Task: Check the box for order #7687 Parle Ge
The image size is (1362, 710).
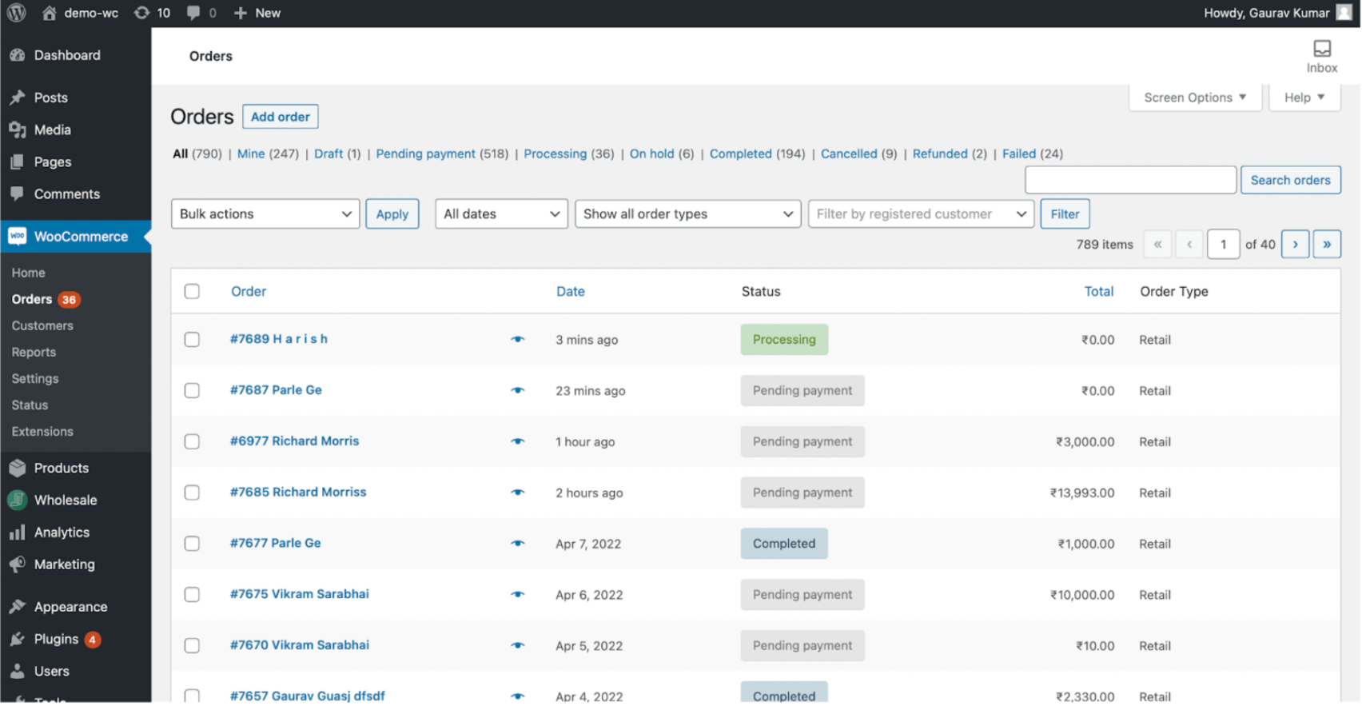Action: coord(192,390)
